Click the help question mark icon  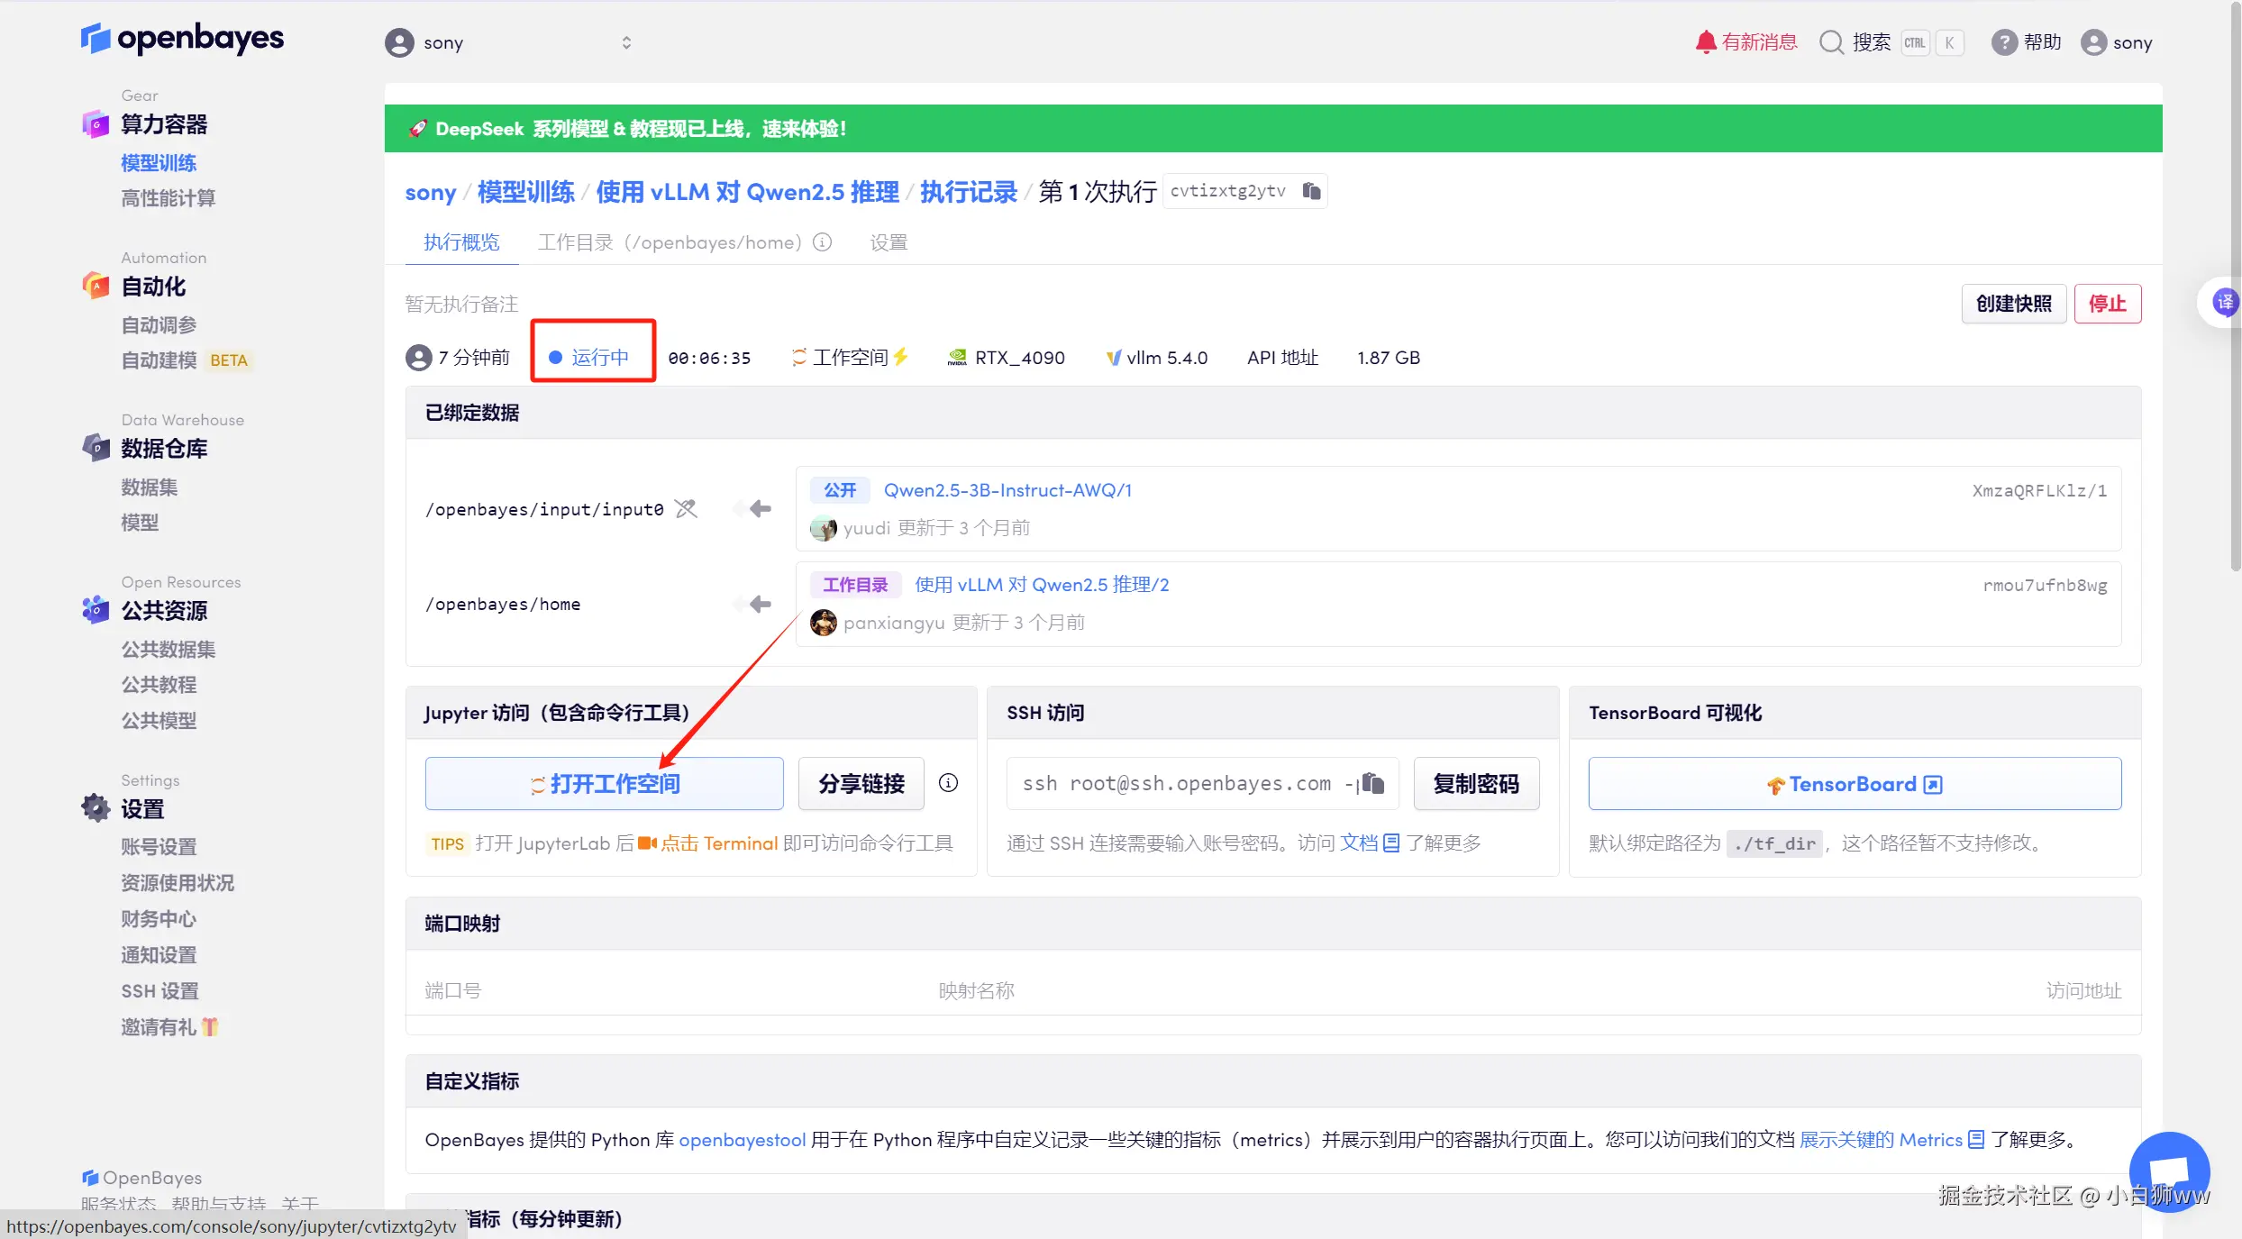coord(2003,42)
